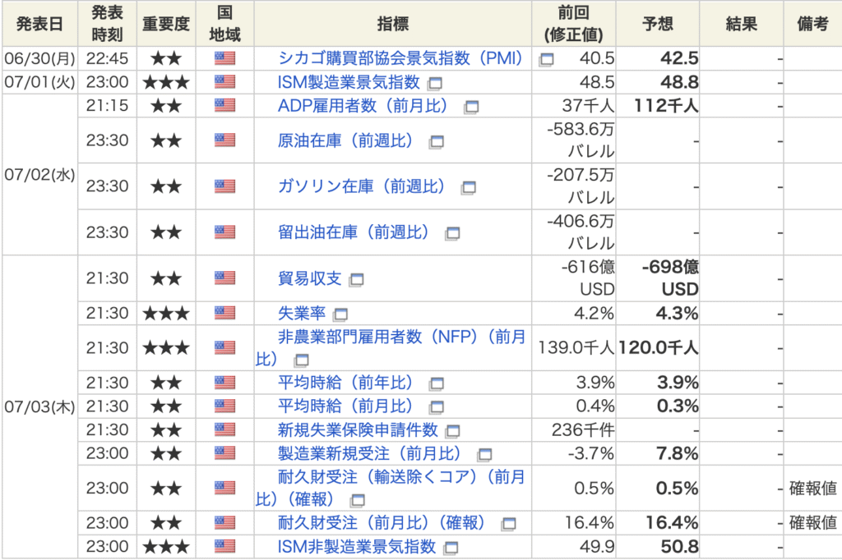
Task: Click popup window icon beside 留出油在庫
Action: tap(453, 234)
